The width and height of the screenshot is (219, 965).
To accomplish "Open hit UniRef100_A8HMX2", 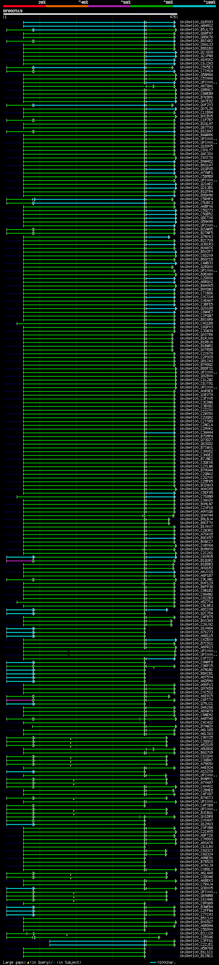I will (x=196, y=26).
